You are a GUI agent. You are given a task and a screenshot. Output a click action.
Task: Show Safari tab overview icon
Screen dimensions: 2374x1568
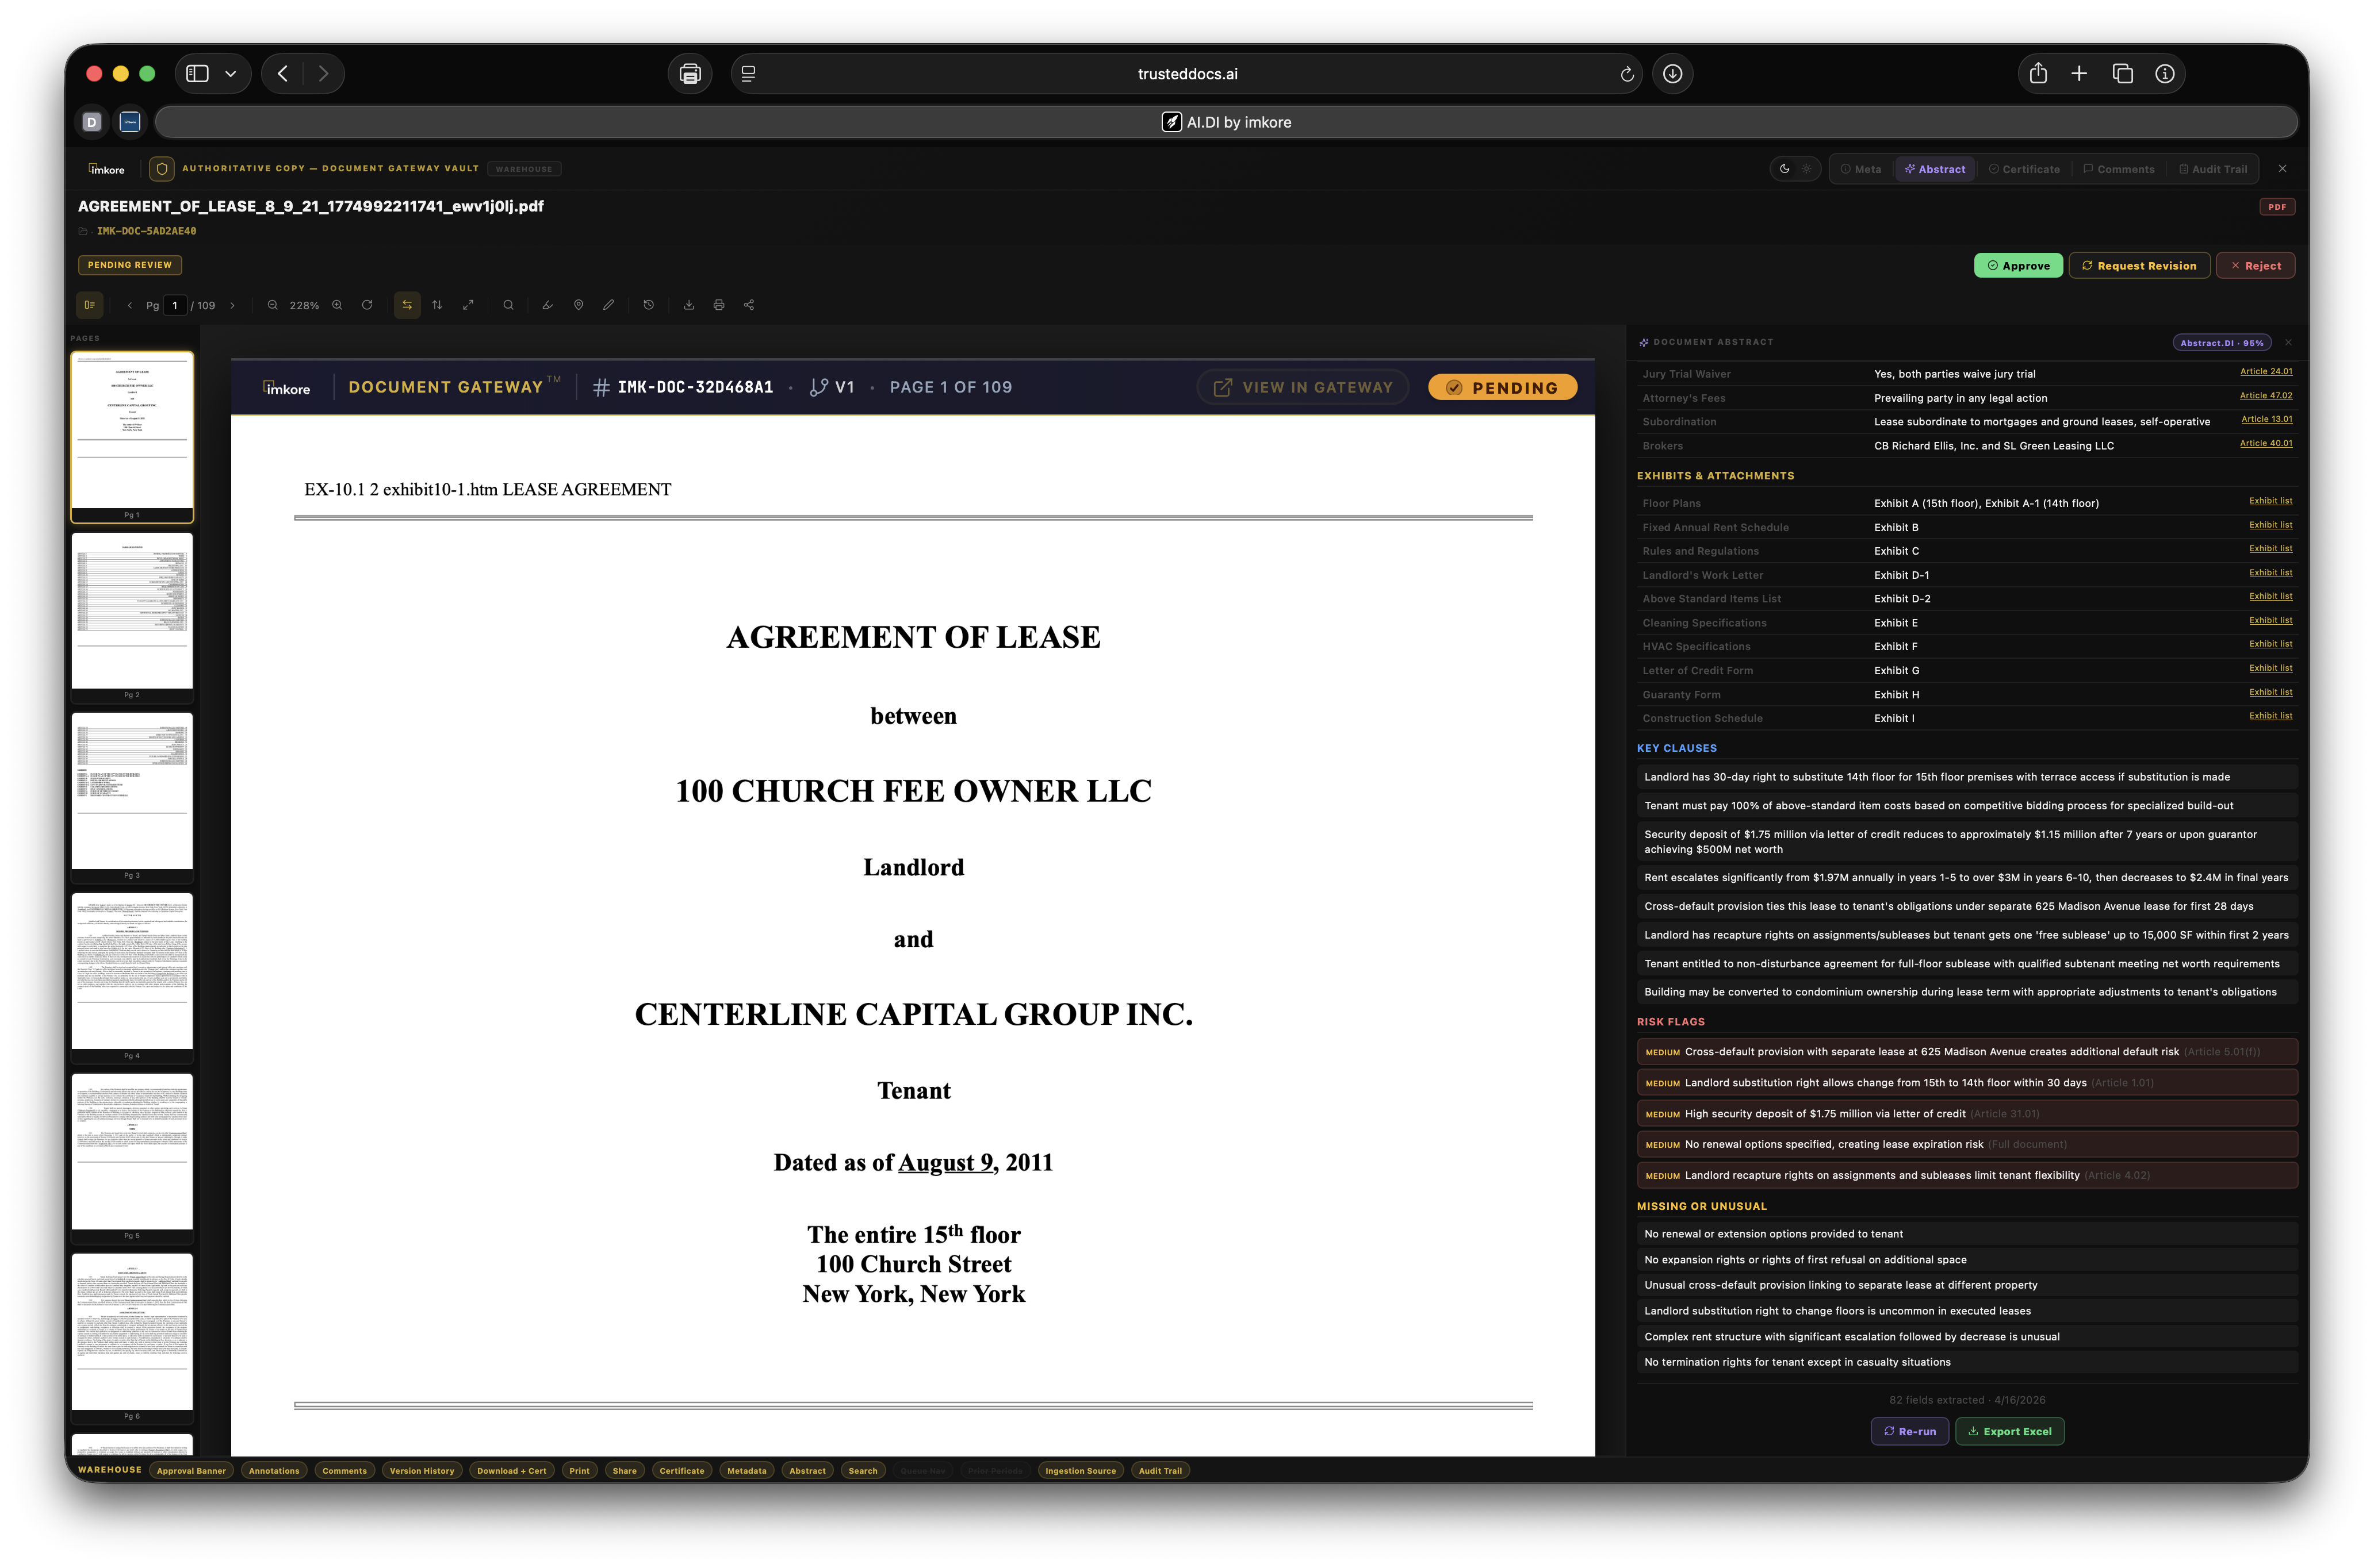[2123, 74]
